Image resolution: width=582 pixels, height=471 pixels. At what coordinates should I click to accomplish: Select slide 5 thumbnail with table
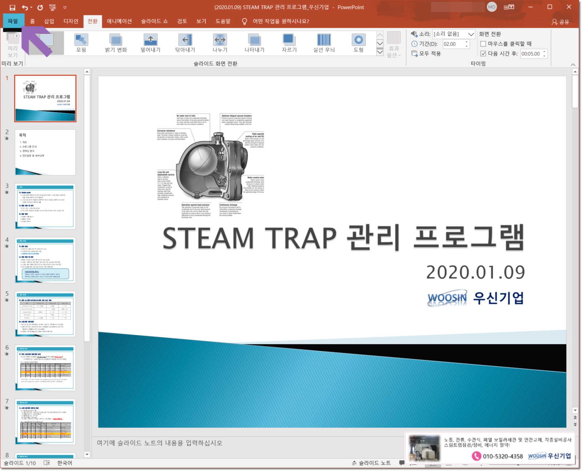point(45,314)
